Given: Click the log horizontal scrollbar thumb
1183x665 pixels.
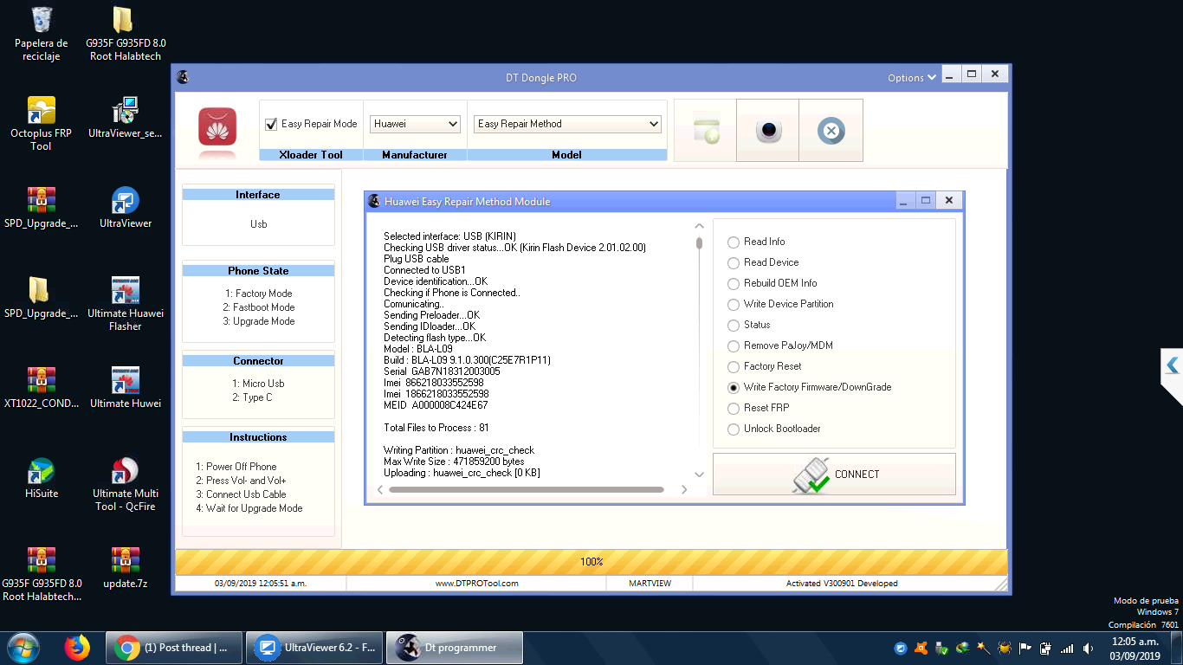Looking at the screenshot, I should (527, 490).
